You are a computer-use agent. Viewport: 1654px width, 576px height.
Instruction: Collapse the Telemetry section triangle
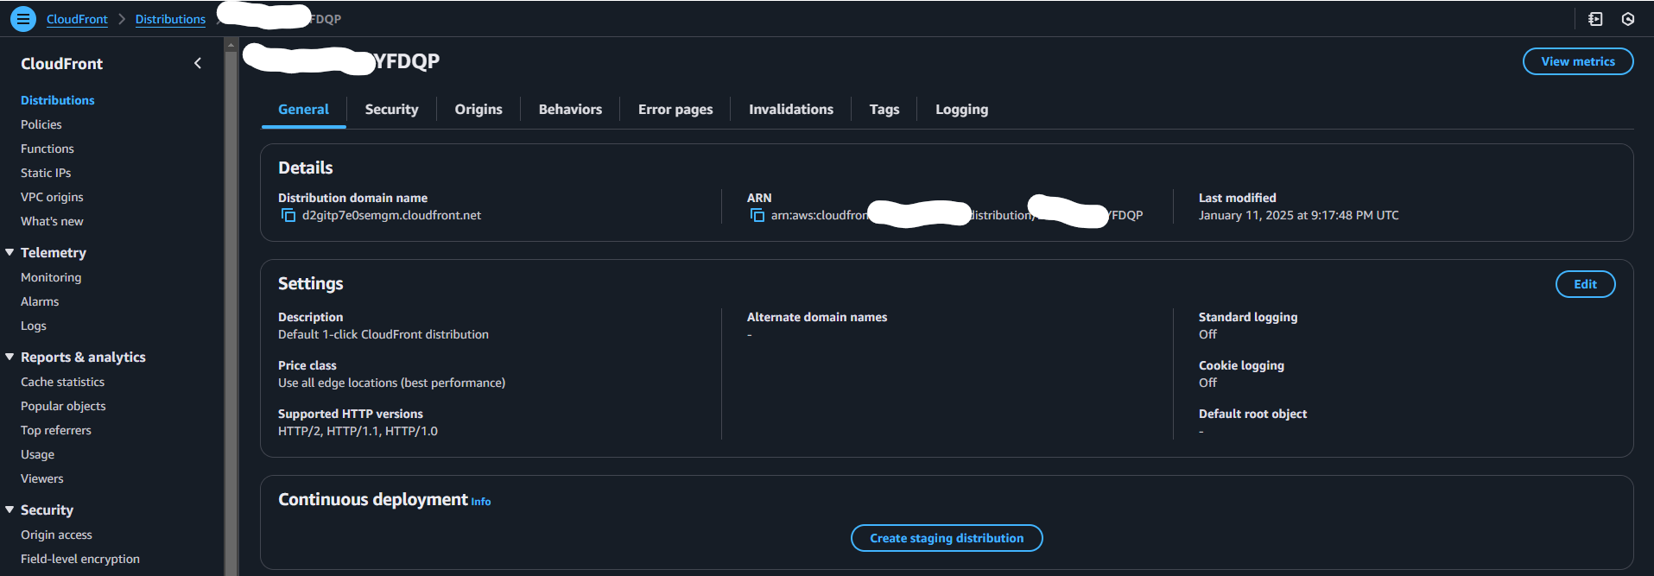click(x=10, y=252)
